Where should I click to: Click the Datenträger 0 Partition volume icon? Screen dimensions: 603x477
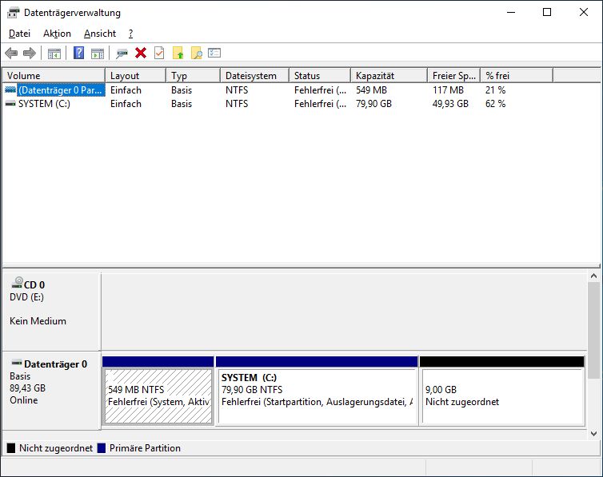click(x=10, y=90)
